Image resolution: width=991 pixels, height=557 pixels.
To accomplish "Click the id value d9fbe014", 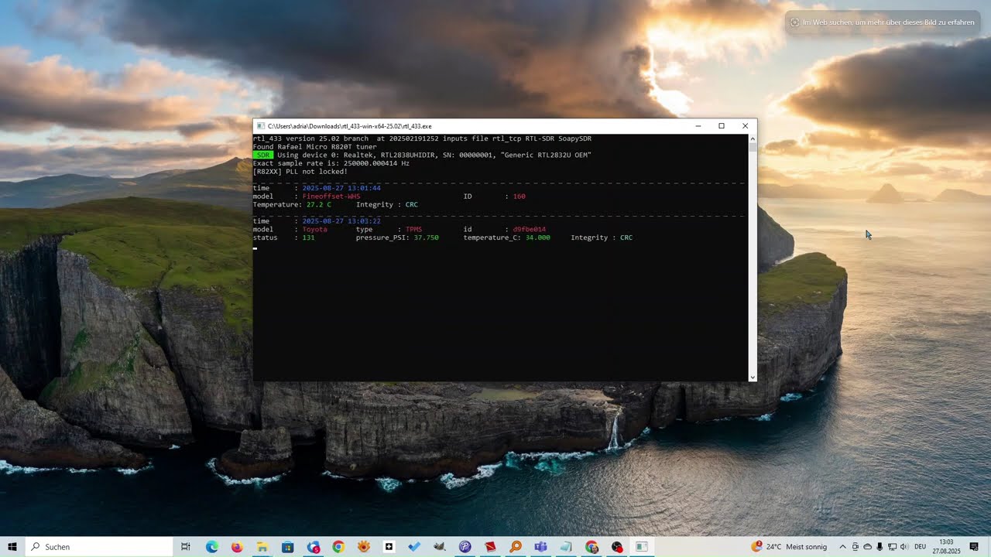I will (x=530, y=230).
